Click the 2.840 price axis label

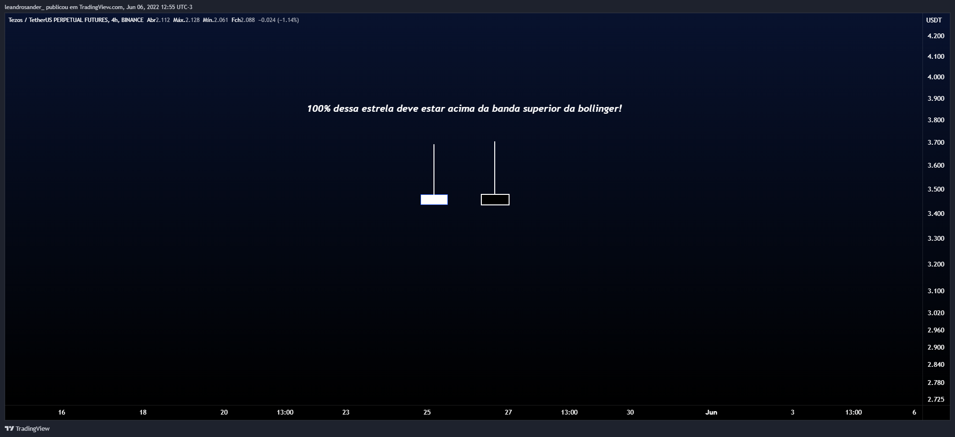936,364
